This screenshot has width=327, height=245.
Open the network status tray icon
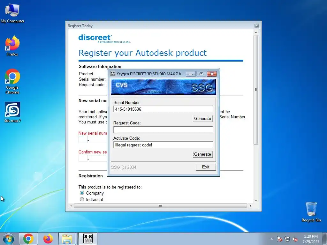287,239
